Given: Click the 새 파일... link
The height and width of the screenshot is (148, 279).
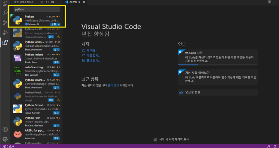Looking at the screenshot, I should 92,50.
